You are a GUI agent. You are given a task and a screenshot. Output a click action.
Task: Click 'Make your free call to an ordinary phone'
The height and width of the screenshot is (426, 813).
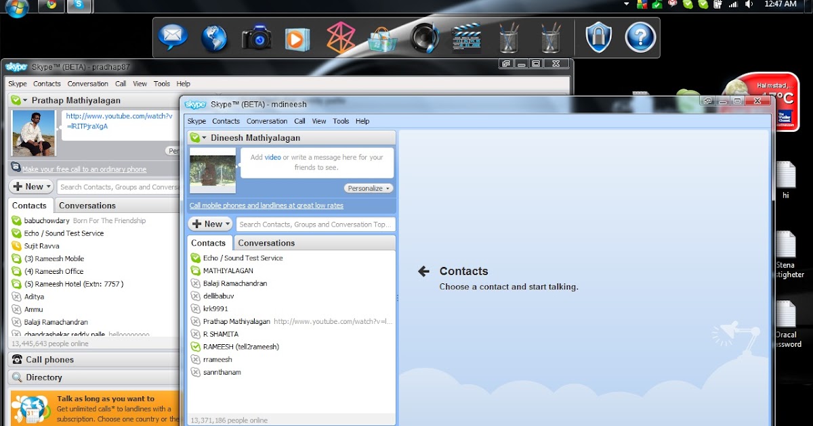click(x=84, y=169)
